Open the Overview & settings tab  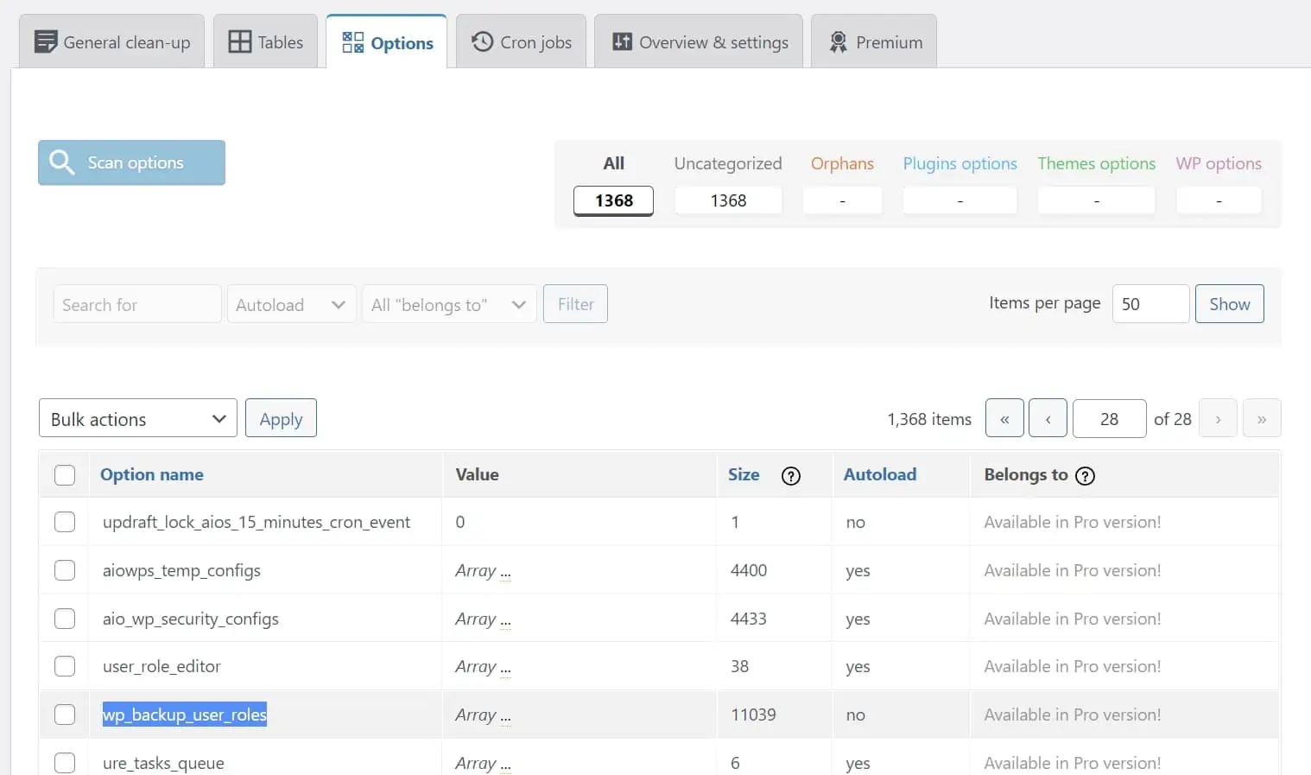tap(700, 41)
